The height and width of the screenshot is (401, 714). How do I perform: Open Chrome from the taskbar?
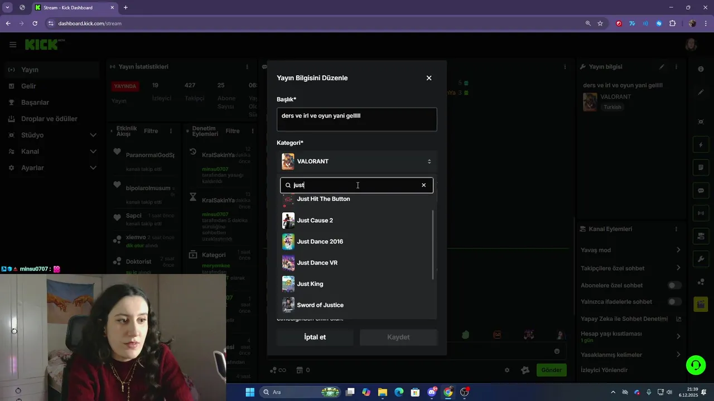tap(448, 392)
